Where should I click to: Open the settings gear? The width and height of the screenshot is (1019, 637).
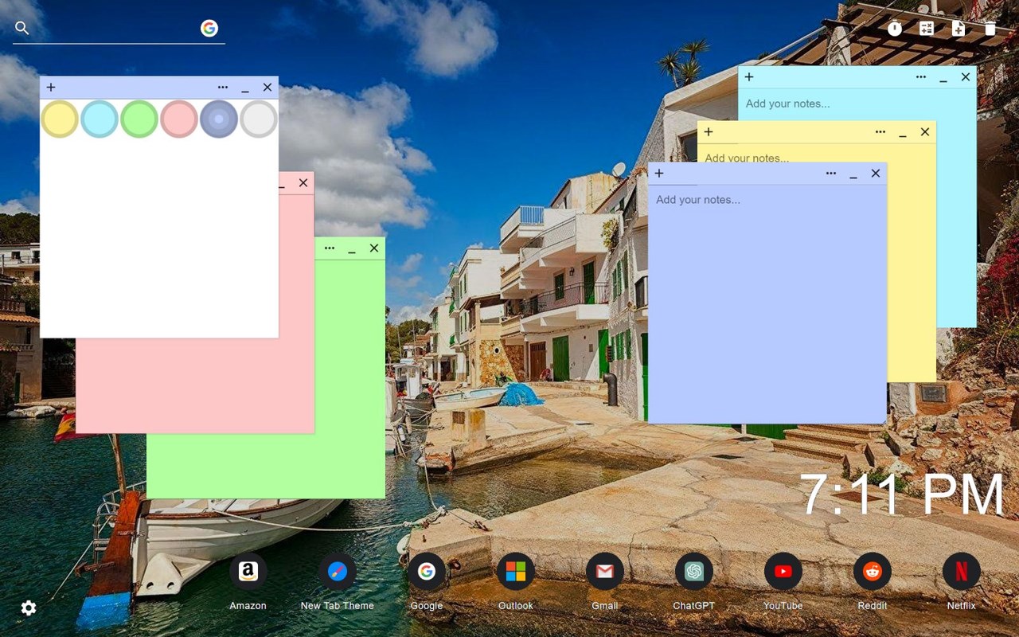29,608
